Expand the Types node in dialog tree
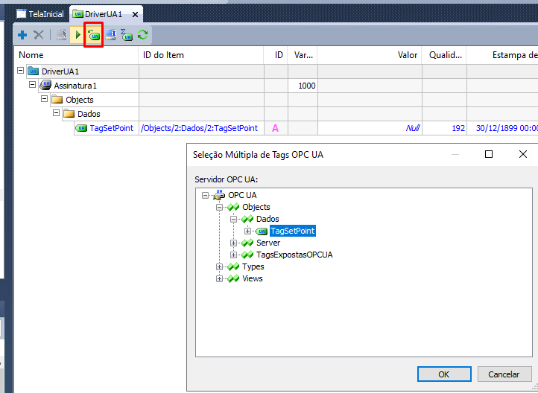Image resolution: width=538 pixels, height=393 pixels. pos(219,267)
